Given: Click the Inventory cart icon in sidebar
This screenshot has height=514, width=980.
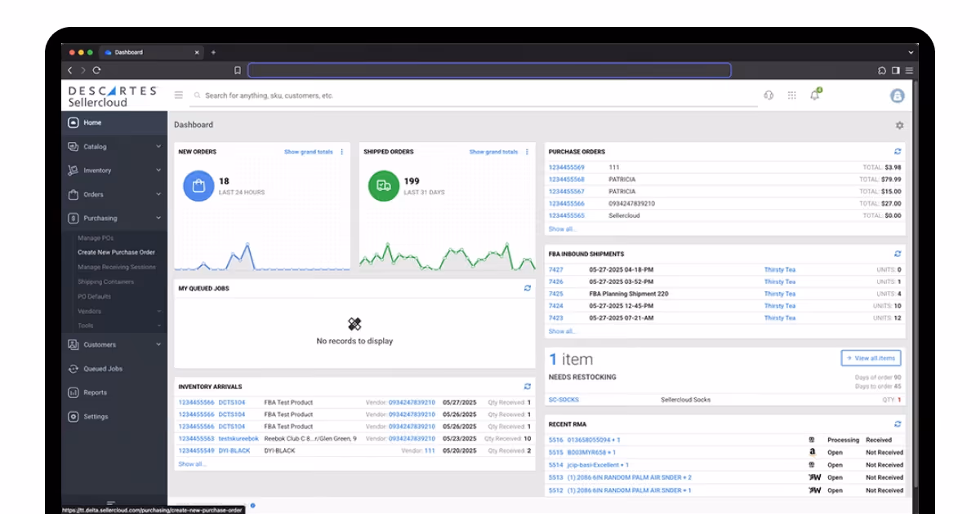Looking at the screenshot, I should tap(73, 171).
